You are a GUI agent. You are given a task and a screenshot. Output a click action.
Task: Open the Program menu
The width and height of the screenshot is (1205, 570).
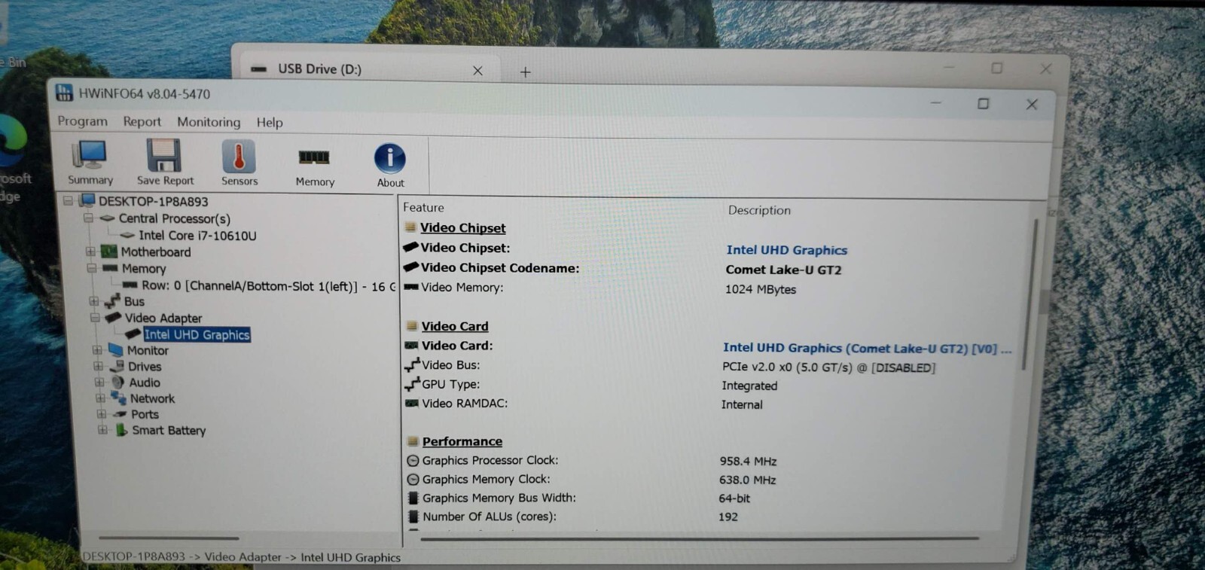coord(83,120)
